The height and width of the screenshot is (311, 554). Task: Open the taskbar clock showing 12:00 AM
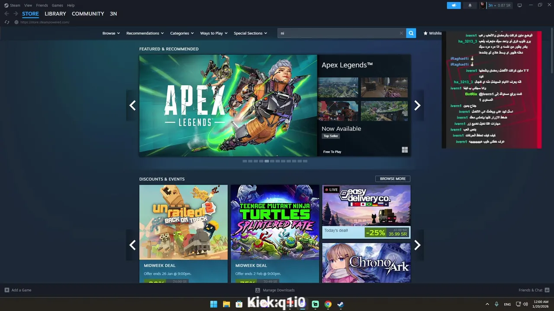540,304
